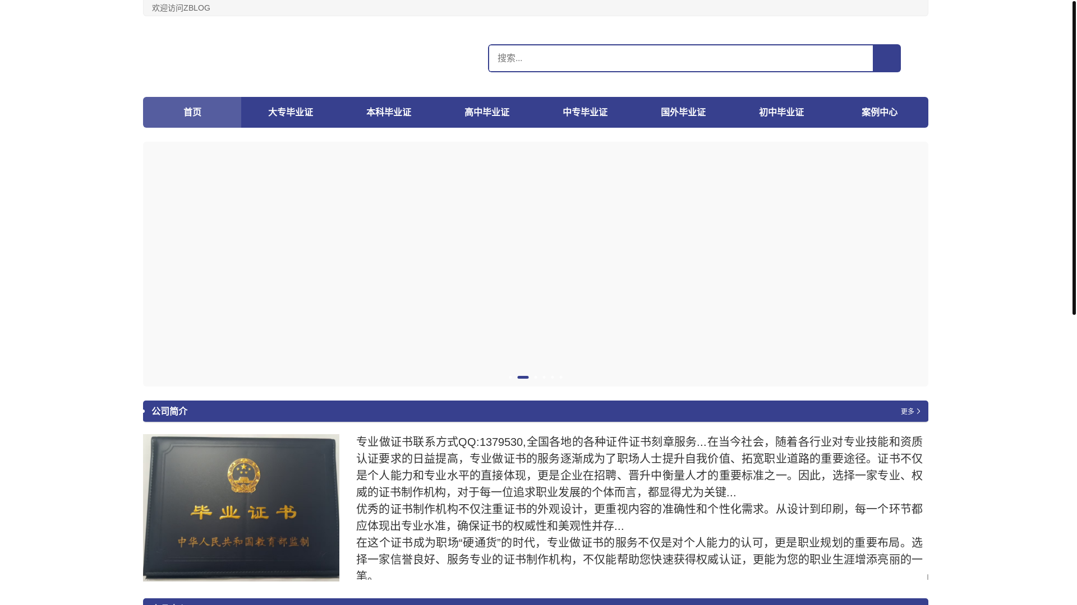Navigate to 中专毕业证
1077x605 pixels.
[x=584, y=112]
